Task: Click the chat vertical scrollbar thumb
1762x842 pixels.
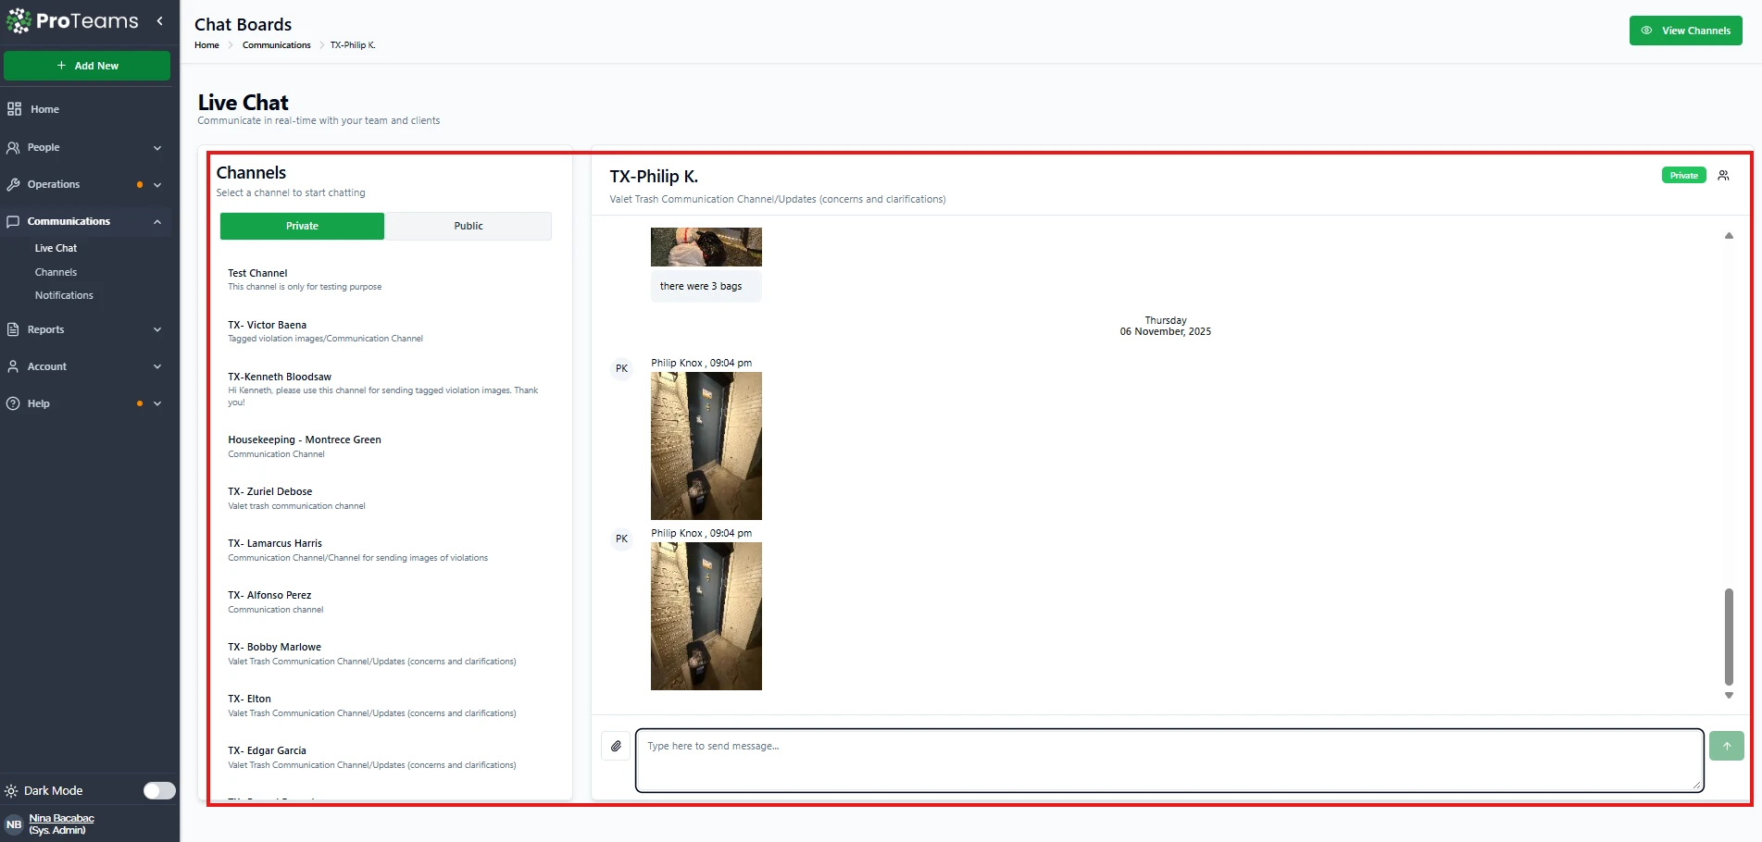Action: point(1728,637)
